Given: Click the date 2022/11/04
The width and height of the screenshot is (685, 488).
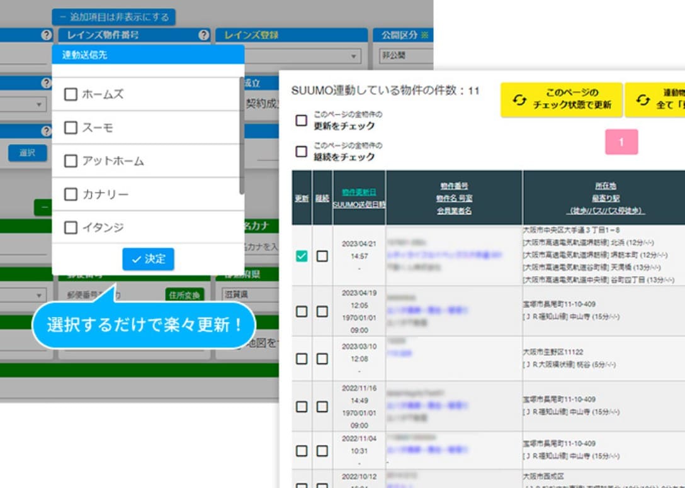Looking at the screenshot, I should tap(359, 438).
